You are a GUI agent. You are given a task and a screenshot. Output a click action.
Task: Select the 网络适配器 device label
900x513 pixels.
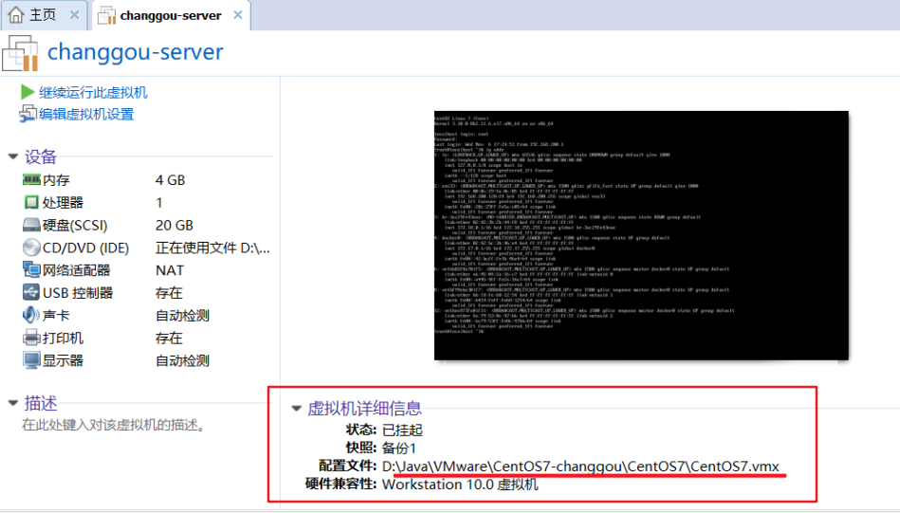click(76, 270)
